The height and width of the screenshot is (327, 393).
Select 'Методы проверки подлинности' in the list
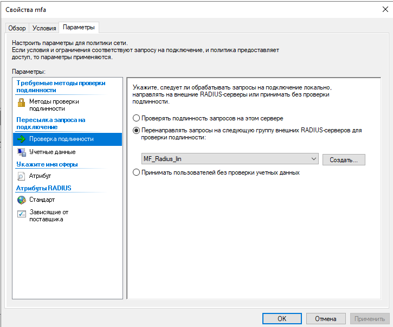(x=54, y=105)
